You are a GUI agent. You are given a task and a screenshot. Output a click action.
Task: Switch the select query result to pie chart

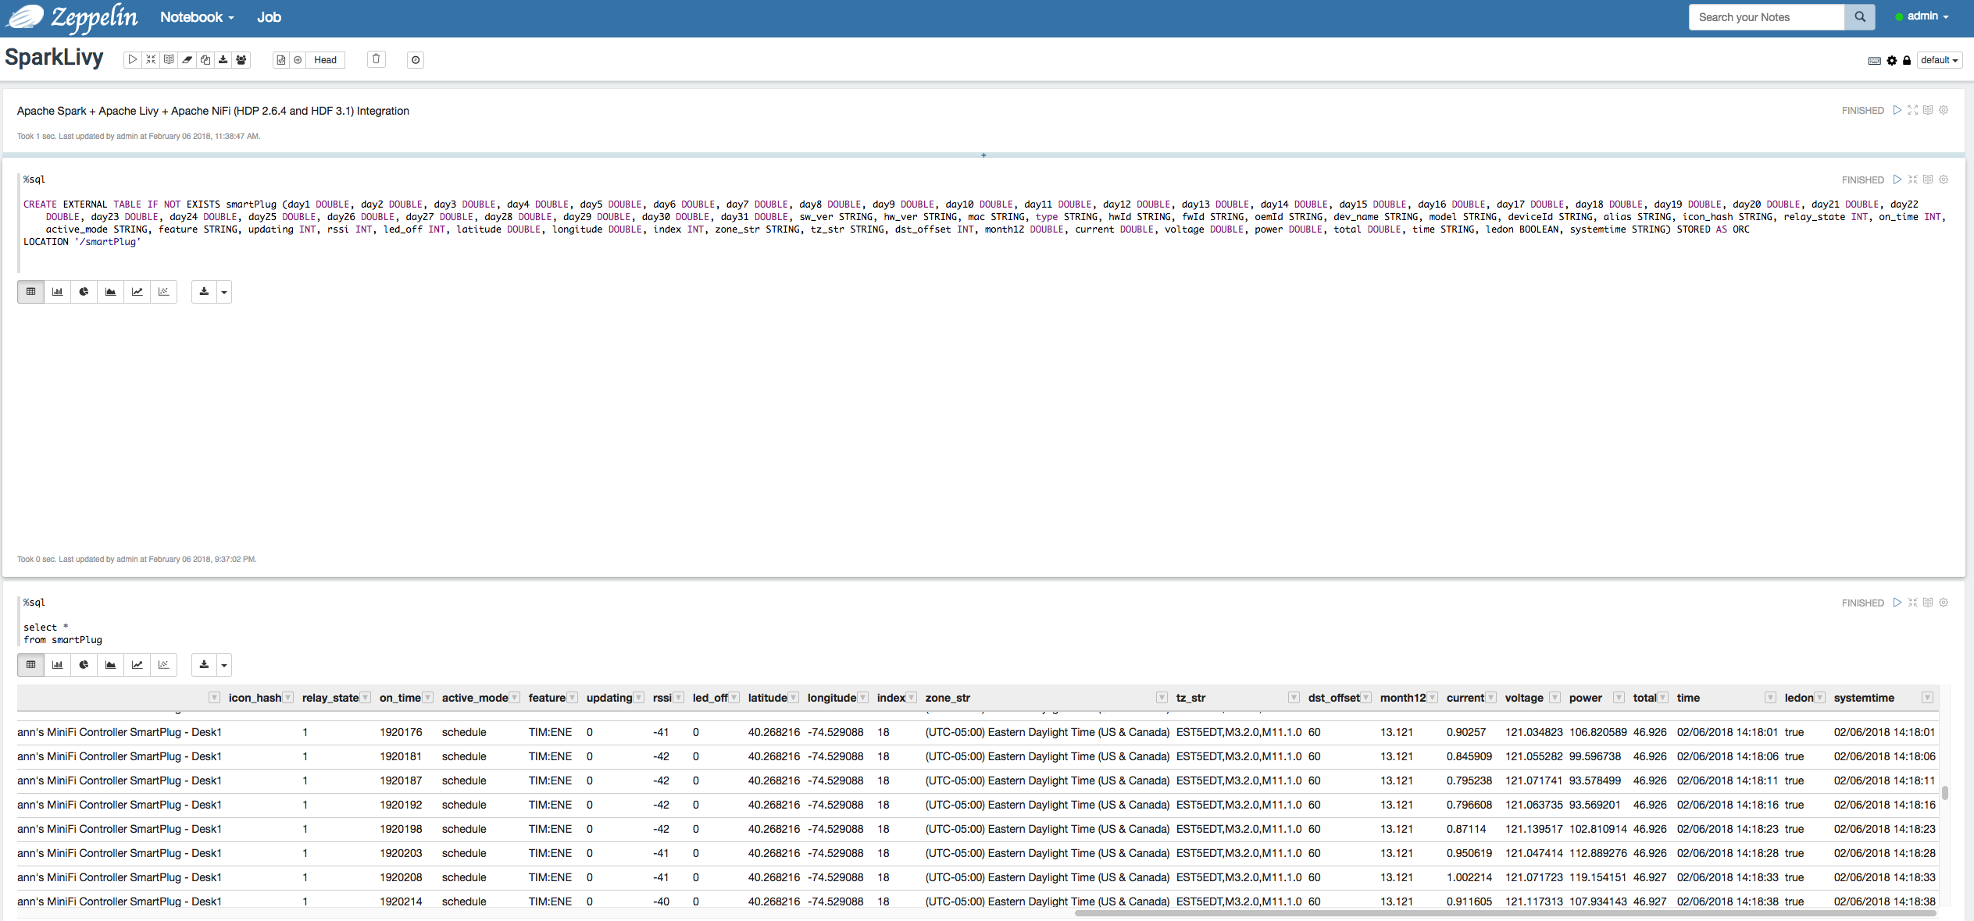(84, 665)
